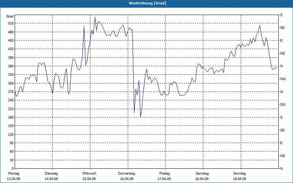Click the 120 degree axis label
Image resolution: width=293 pixels, height=183 pixels.
[x=11, y=134]
